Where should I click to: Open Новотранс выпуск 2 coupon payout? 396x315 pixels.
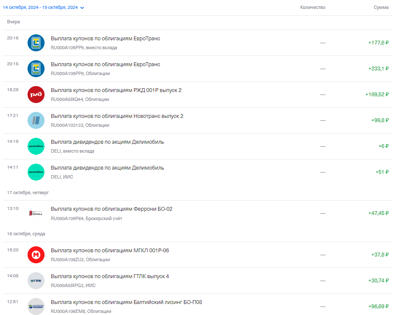198,120
